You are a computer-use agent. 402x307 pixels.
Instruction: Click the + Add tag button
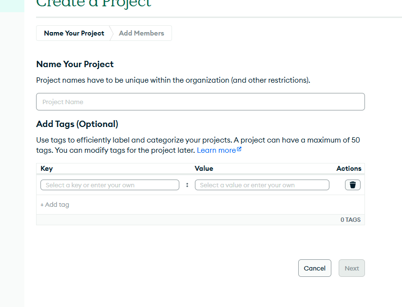tap(55, 205)
